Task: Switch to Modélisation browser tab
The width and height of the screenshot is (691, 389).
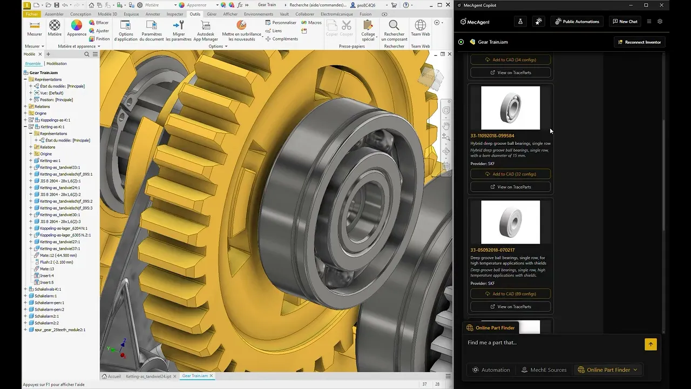Action: (56, 63)
